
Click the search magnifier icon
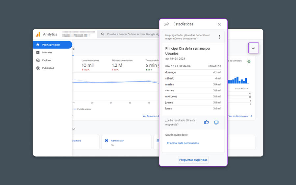click(103, 34)
